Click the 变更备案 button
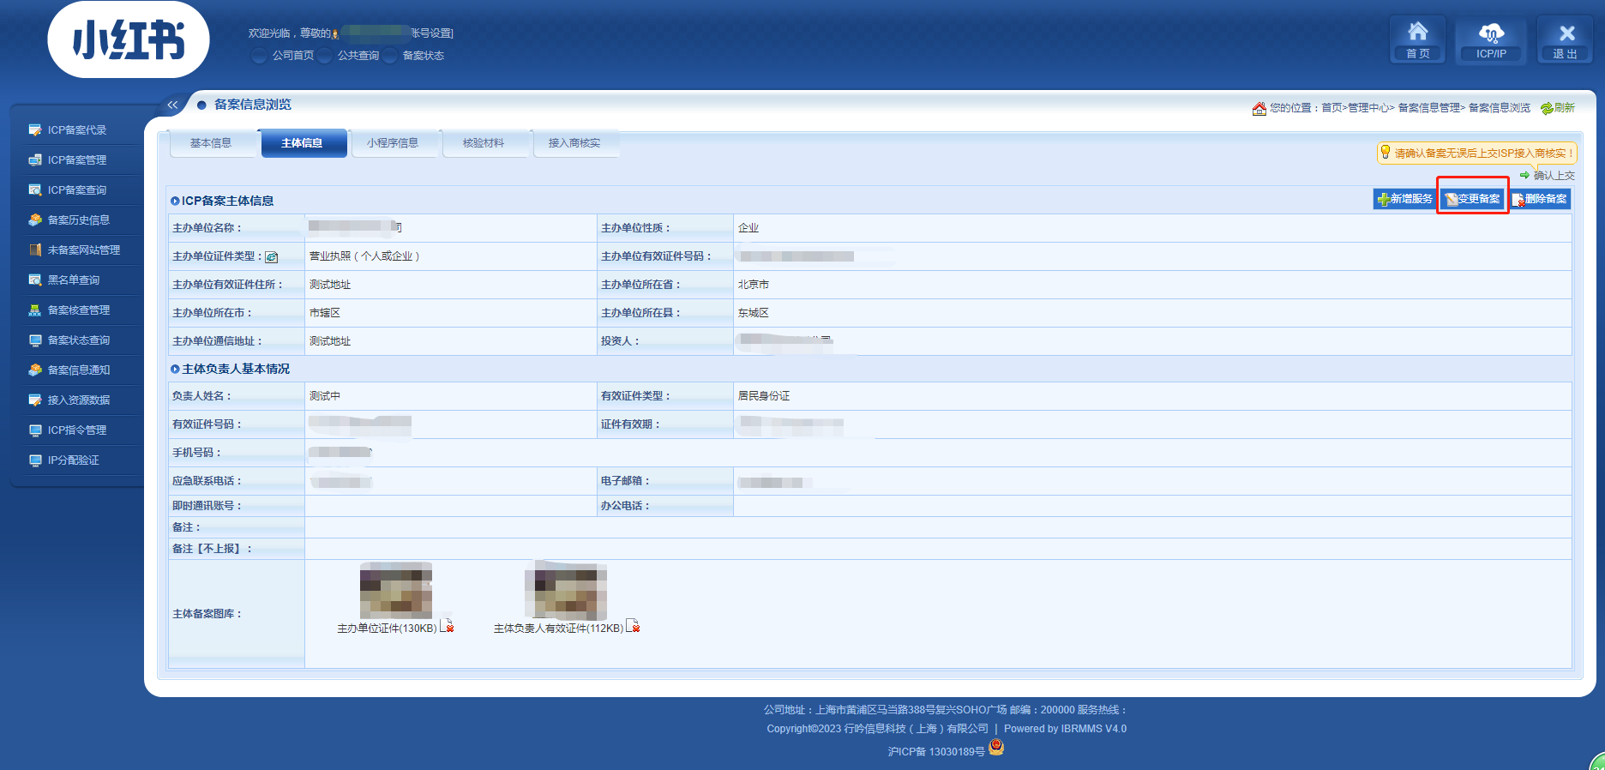 click(1473, 199)
